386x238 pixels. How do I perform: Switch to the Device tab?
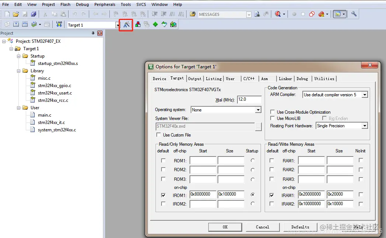click(x=159, y=79)
